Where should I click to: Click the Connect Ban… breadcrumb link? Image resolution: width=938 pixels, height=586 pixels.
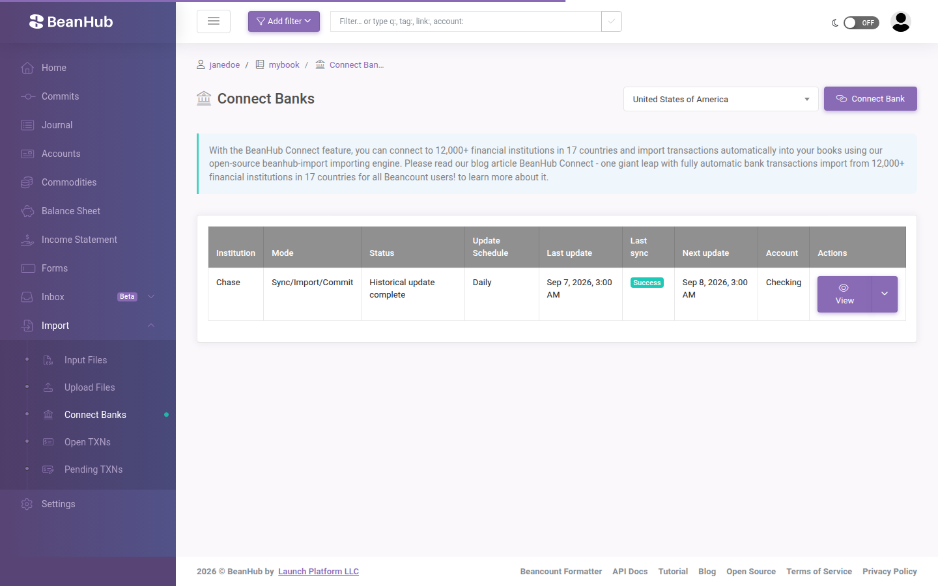point(356,65)
